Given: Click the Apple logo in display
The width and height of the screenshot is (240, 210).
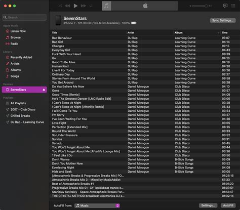Looking at the screenshot, I should coord(145,6).
